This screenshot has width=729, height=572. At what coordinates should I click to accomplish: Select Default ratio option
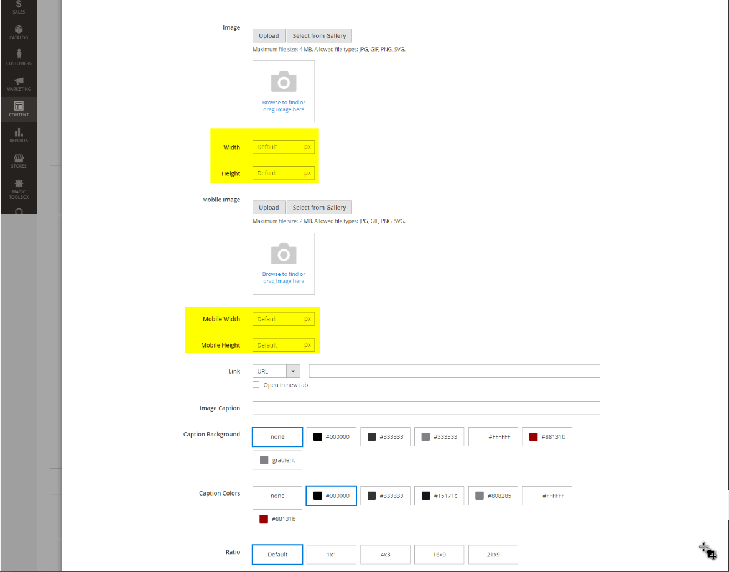(x=277, y=555)
